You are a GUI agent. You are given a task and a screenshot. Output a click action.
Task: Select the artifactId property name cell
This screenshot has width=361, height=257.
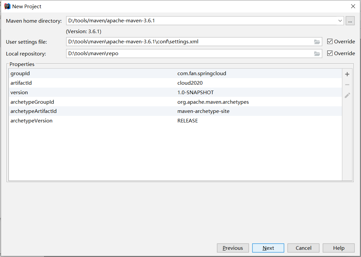(92, 83)
